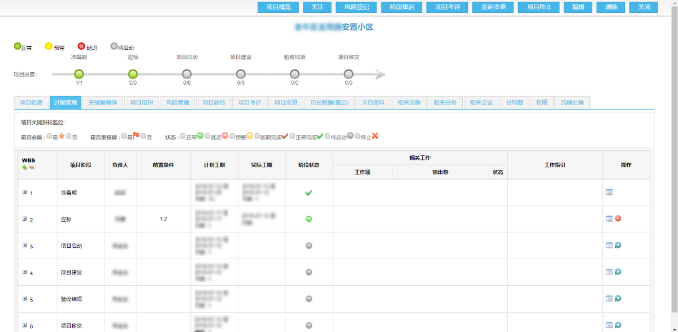Viewport: 678px width, 332px height.
Task: Click the gray status icon for 验收结项
Action: (308, 299)
